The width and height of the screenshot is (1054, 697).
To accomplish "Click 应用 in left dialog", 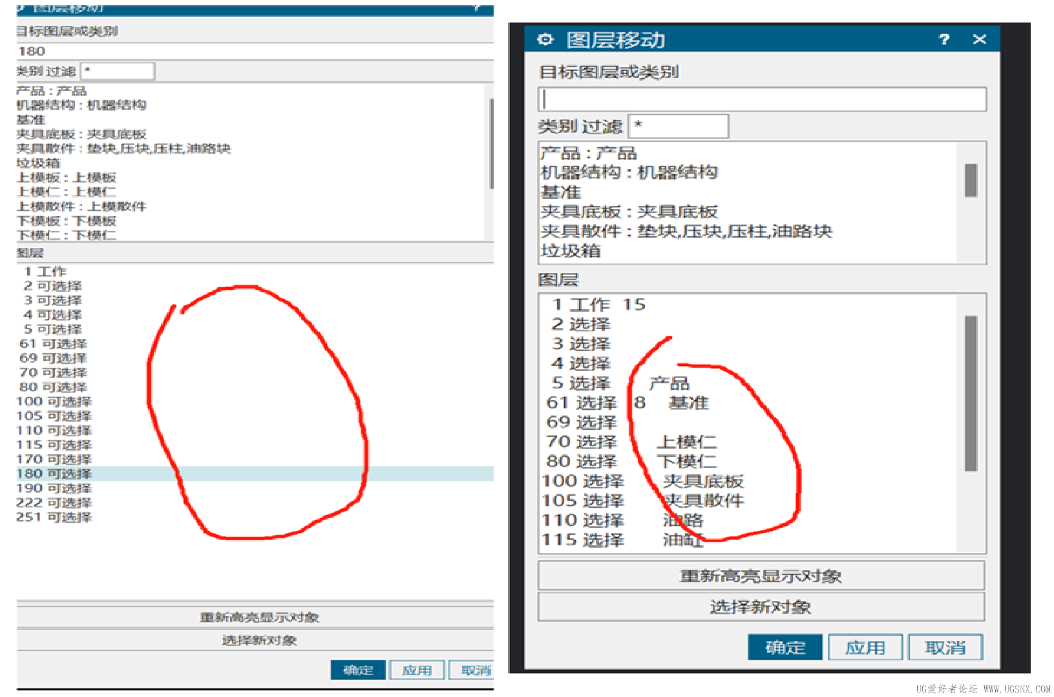I will pyautogui.click(x=417, y=670).
